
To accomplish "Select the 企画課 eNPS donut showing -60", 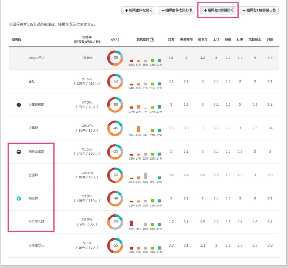I will click(x=115, y=175).
